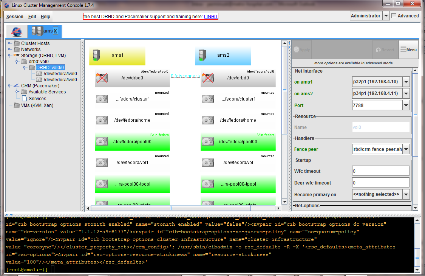This screenshot has width=425, height=276.
Task: Click the ams1 host server icon
Action: click(97, 55)
